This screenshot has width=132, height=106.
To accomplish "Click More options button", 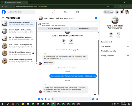I will pos(84,29).
